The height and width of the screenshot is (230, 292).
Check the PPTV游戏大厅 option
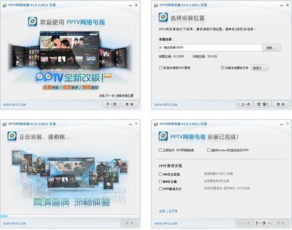click(161, 189)
